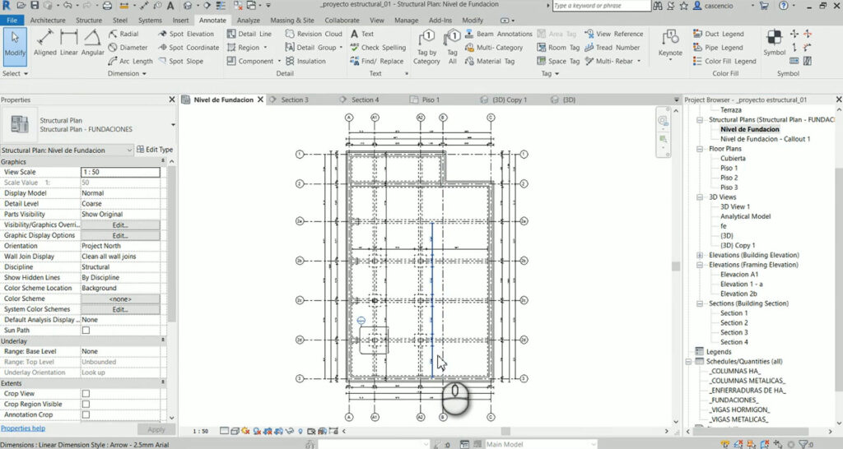Switch to the Analyze ribbon tab
Viewport: 843px width, 449px height.
click(x=248, y=20)
